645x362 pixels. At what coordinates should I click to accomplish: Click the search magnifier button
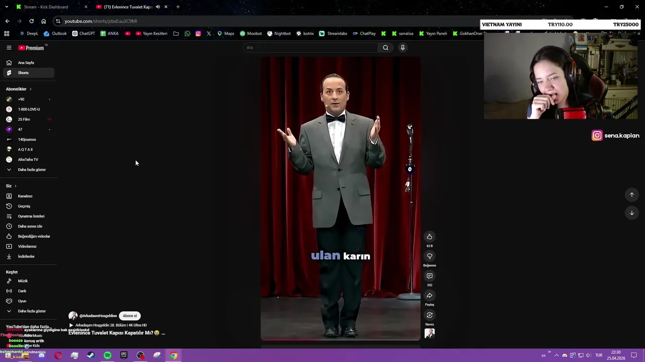pos(385,47)
